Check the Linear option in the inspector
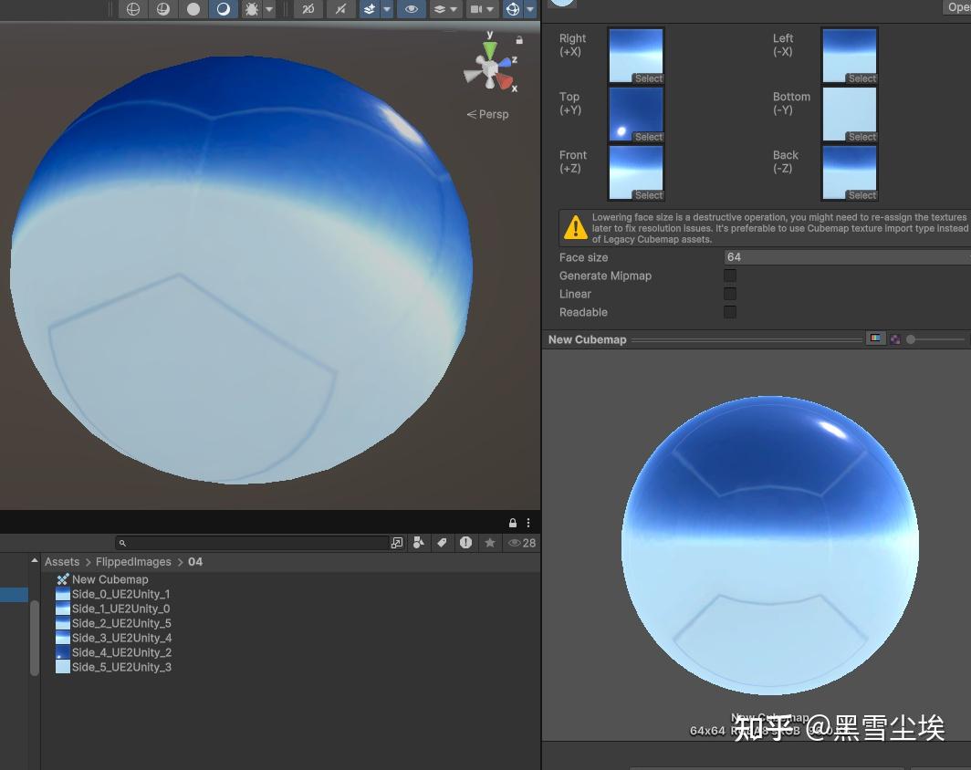This screenshot has width=971, height=770. pyautogui.click(x=730, y=294)
